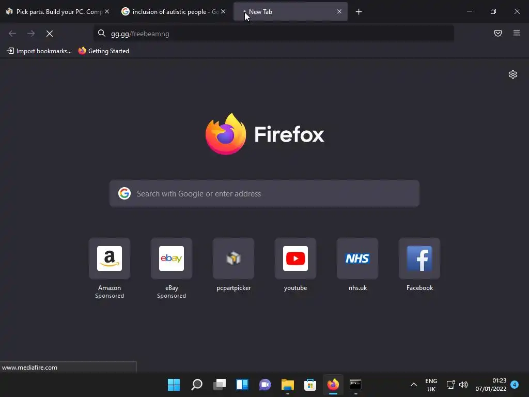Focus the Search with Google field

click(264, 193)
